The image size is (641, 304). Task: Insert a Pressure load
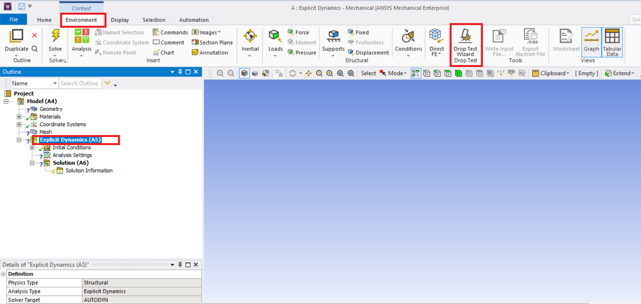tap(302, 52)
